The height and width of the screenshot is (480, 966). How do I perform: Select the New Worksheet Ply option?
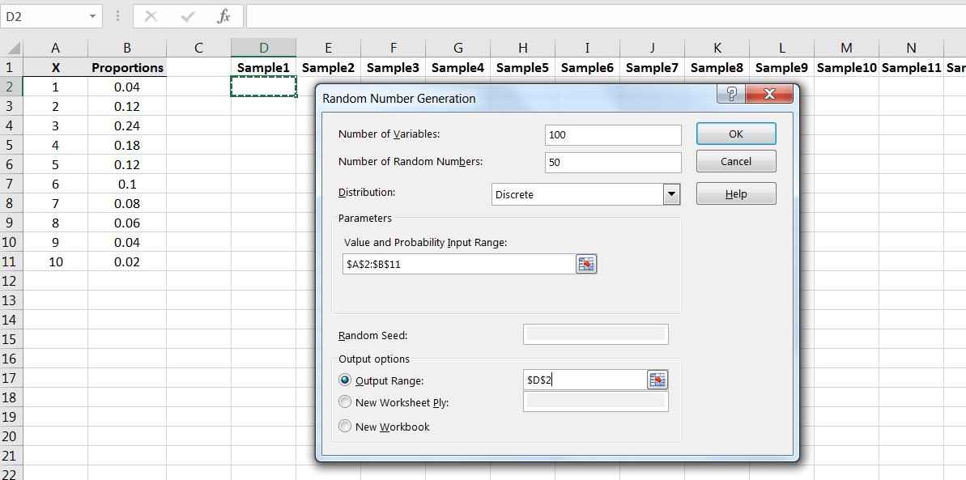[x=346, y=402]
